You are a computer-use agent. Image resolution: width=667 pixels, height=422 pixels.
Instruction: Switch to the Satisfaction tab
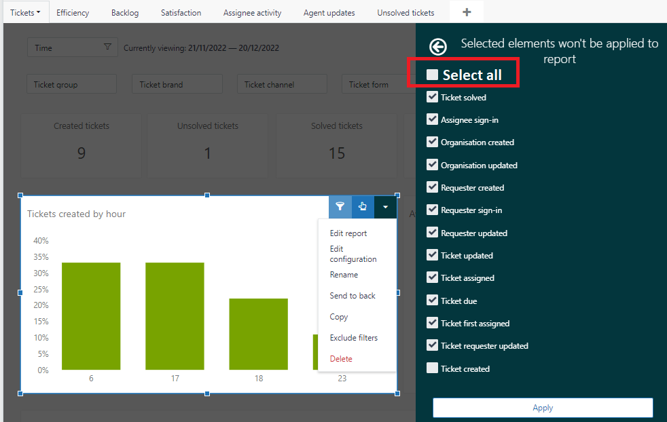[181, 12]
